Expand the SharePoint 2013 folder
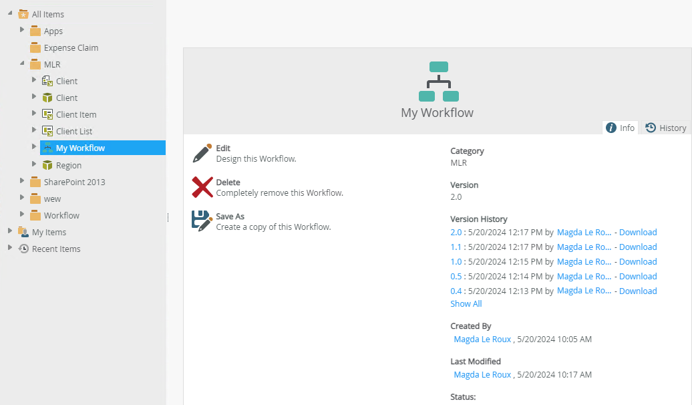Image resolution: width=692 pixels, height=405 pixels. tap(22, 181)
